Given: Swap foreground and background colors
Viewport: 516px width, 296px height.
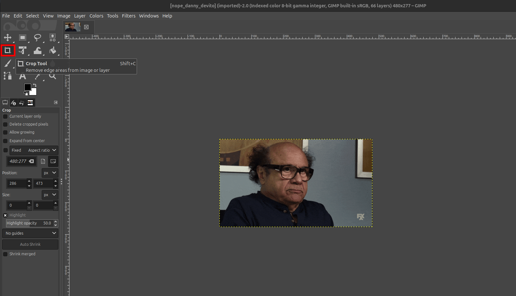Looking at the screenshot, I should pyautogui.click(x=35, y=85).
